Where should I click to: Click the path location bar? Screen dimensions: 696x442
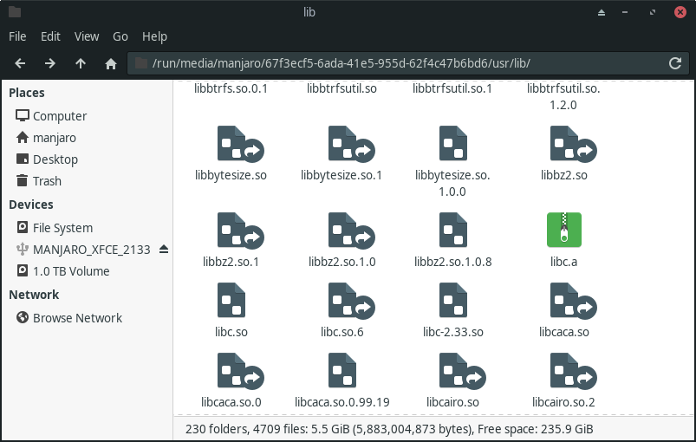(399, 63)
